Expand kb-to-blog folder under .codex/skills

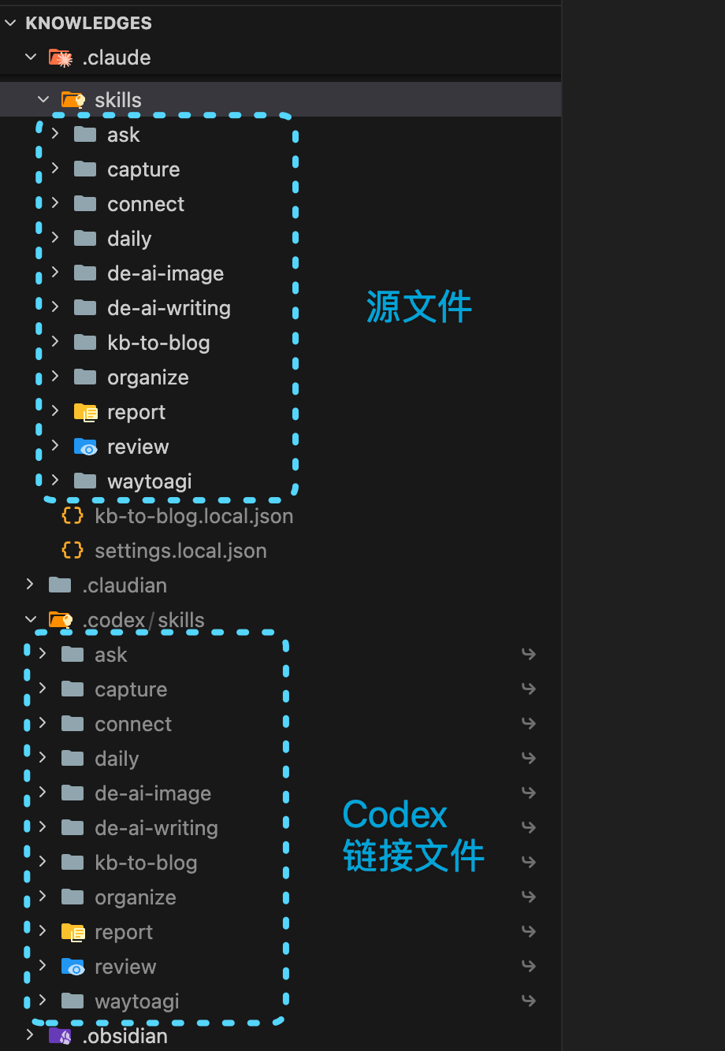coord(43,863)
